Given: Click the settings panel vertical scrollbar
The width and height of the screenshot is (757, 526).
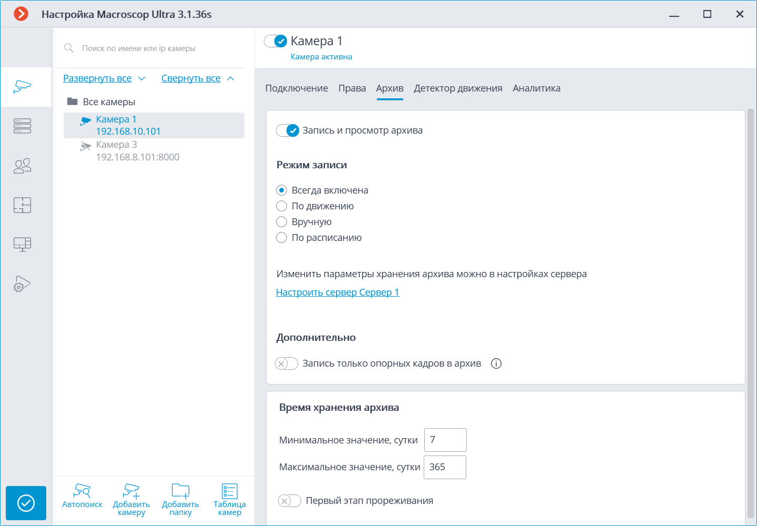Looking at the screenshot, I should 751,313.
